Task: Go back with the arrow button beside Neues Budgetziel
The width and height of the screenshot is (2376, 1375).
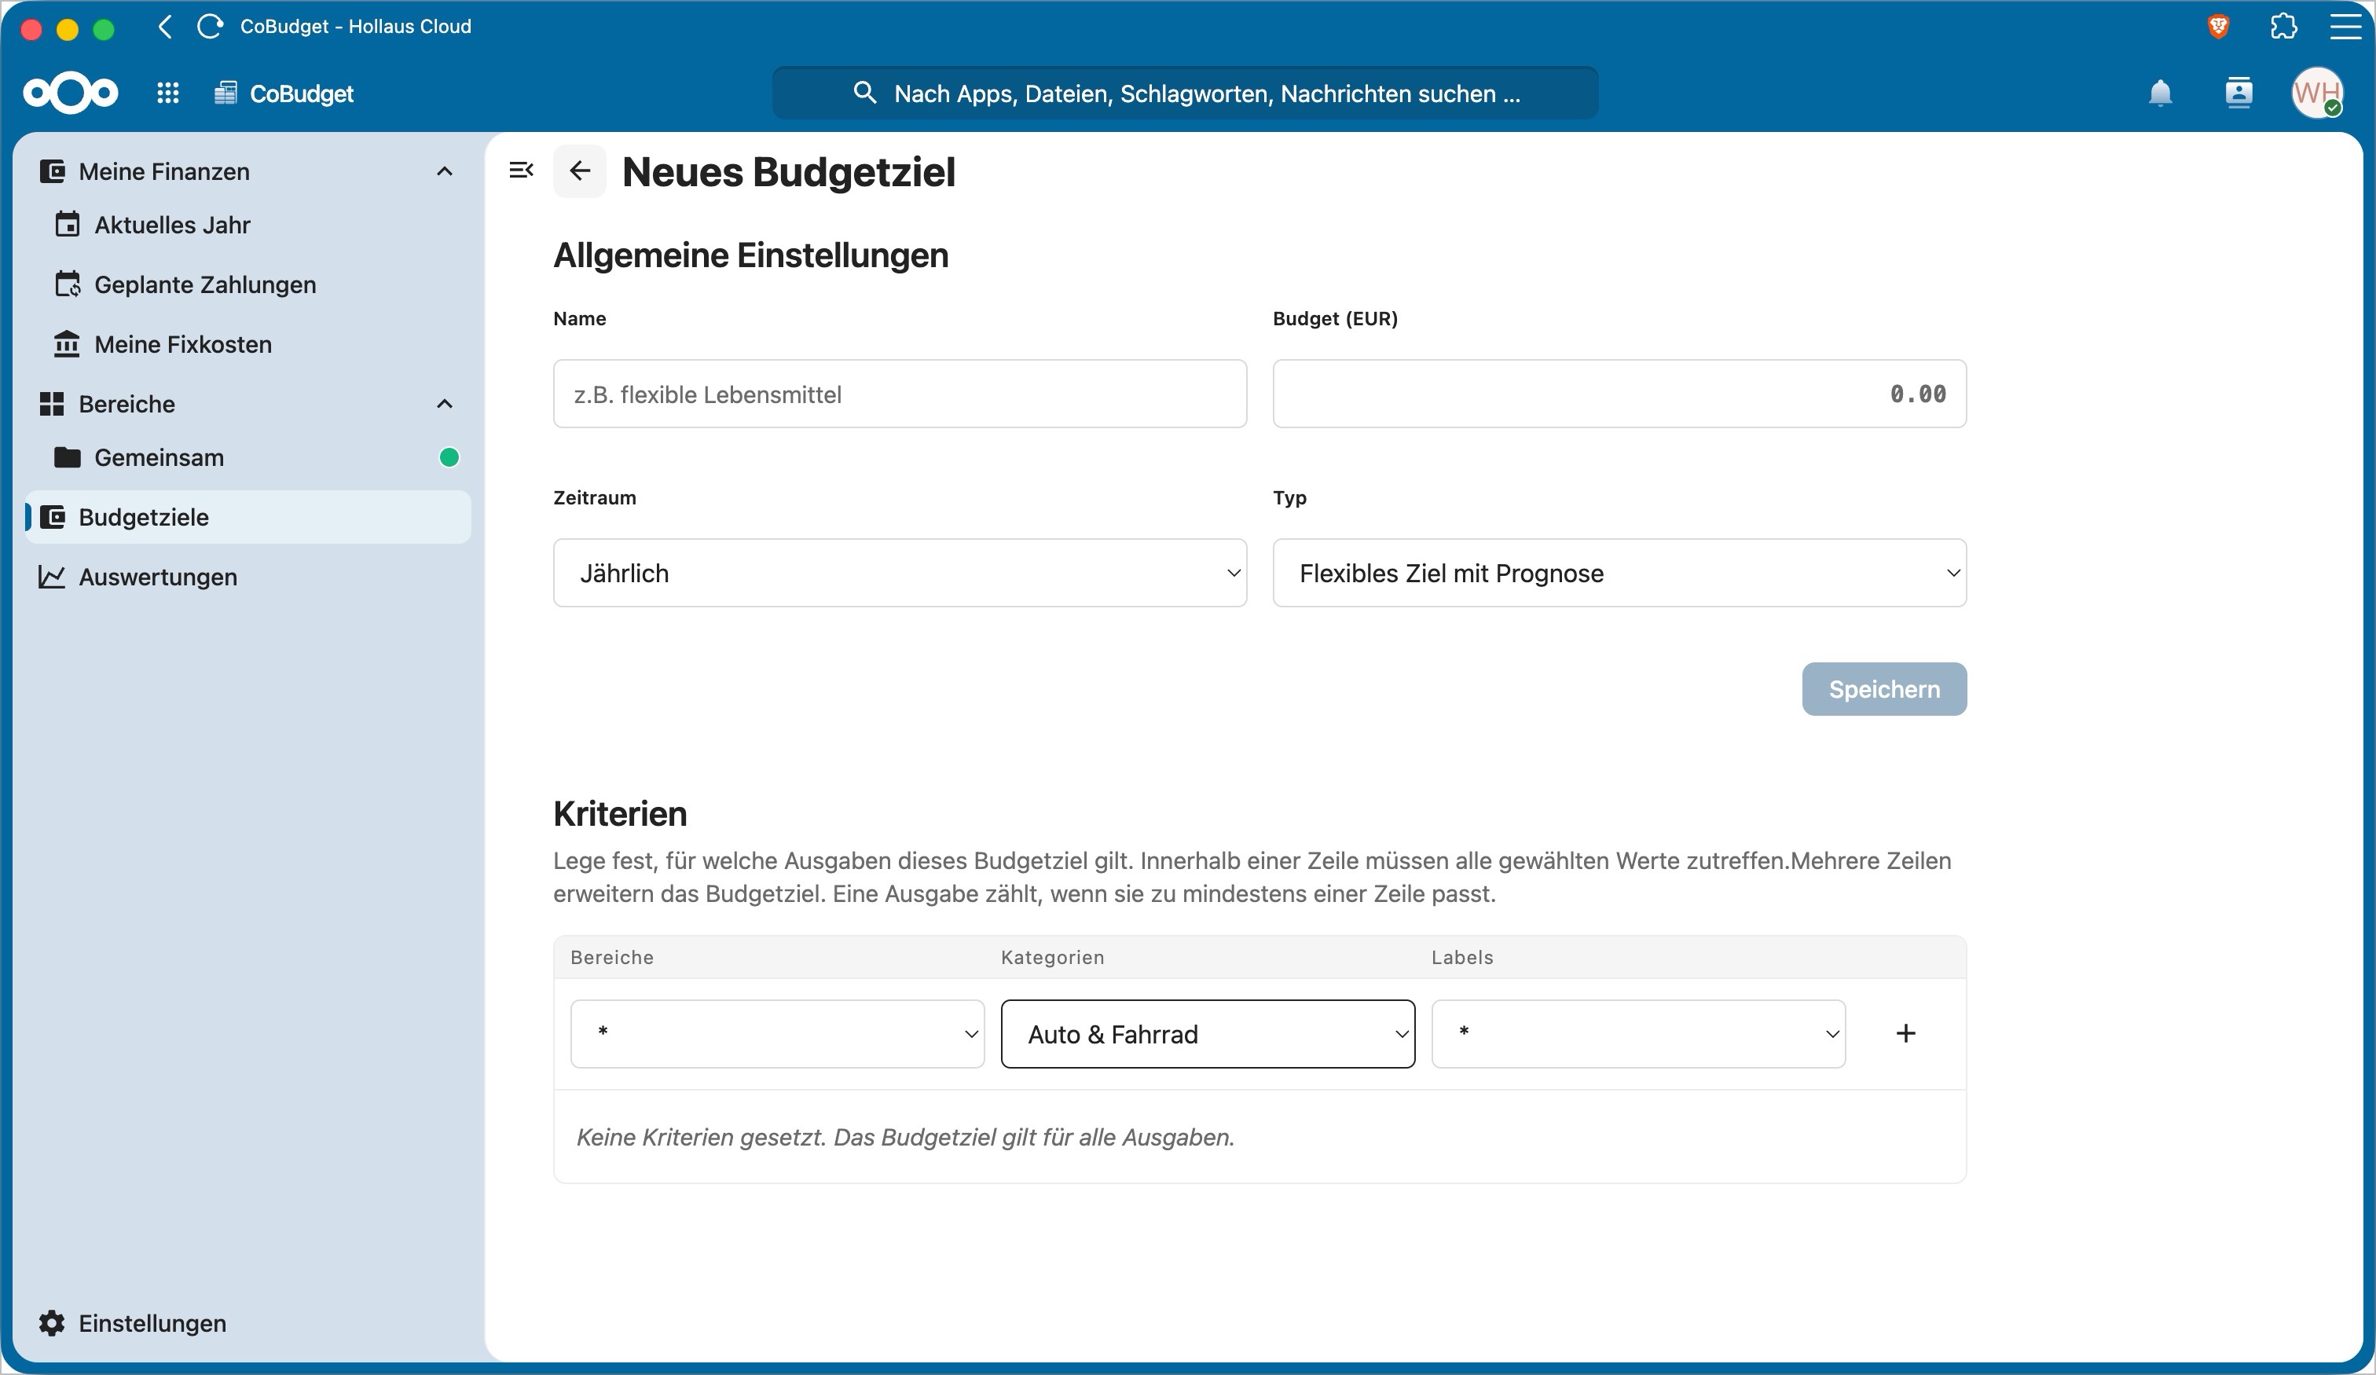Action: 580,170
